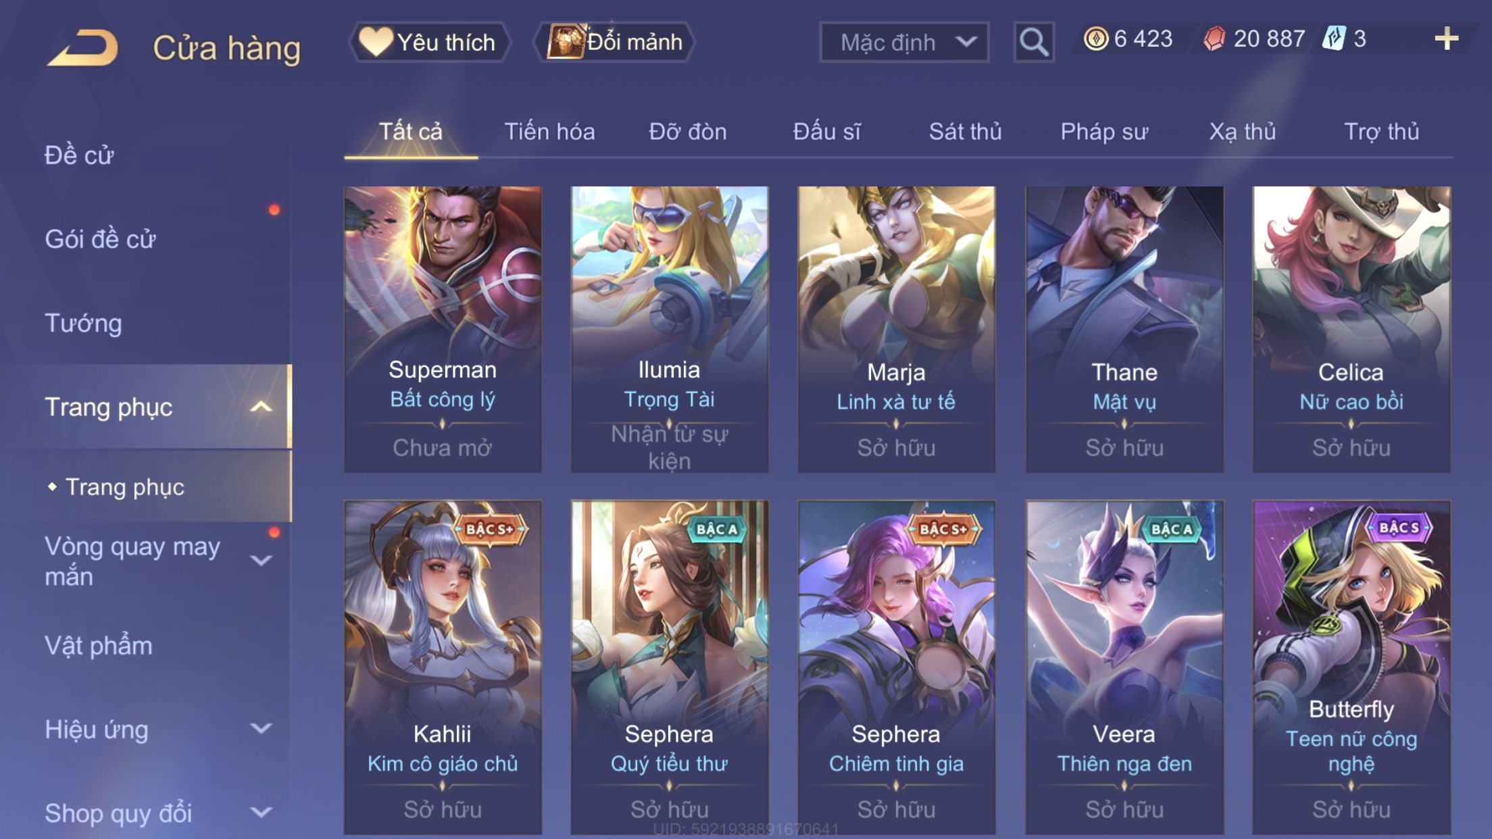Viewport: 1492px width, 839px height.
Task: Select the Kahlii Kim cô giáo chủ skin
Action: coord(443,667)
